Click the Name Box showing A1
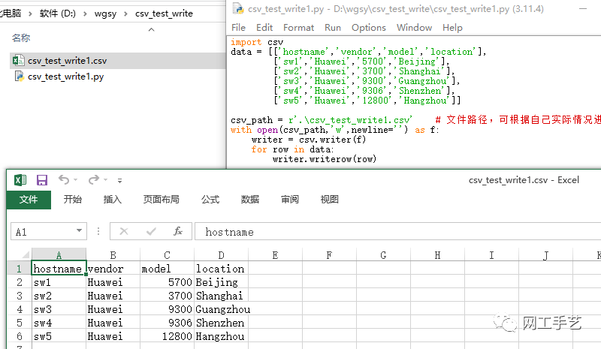 (49, 231)
